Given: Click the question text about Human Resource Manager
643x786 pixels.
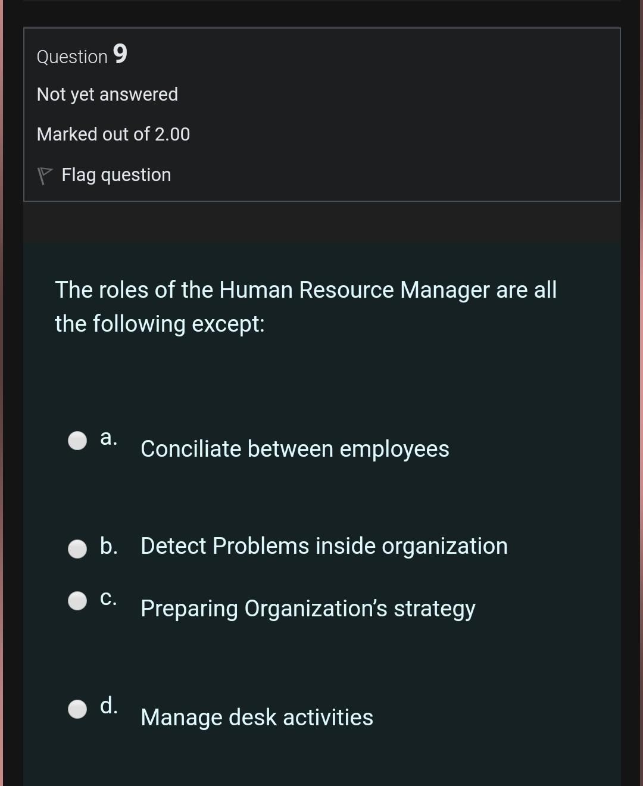Looking at the screenshot, I should [305, 306].
